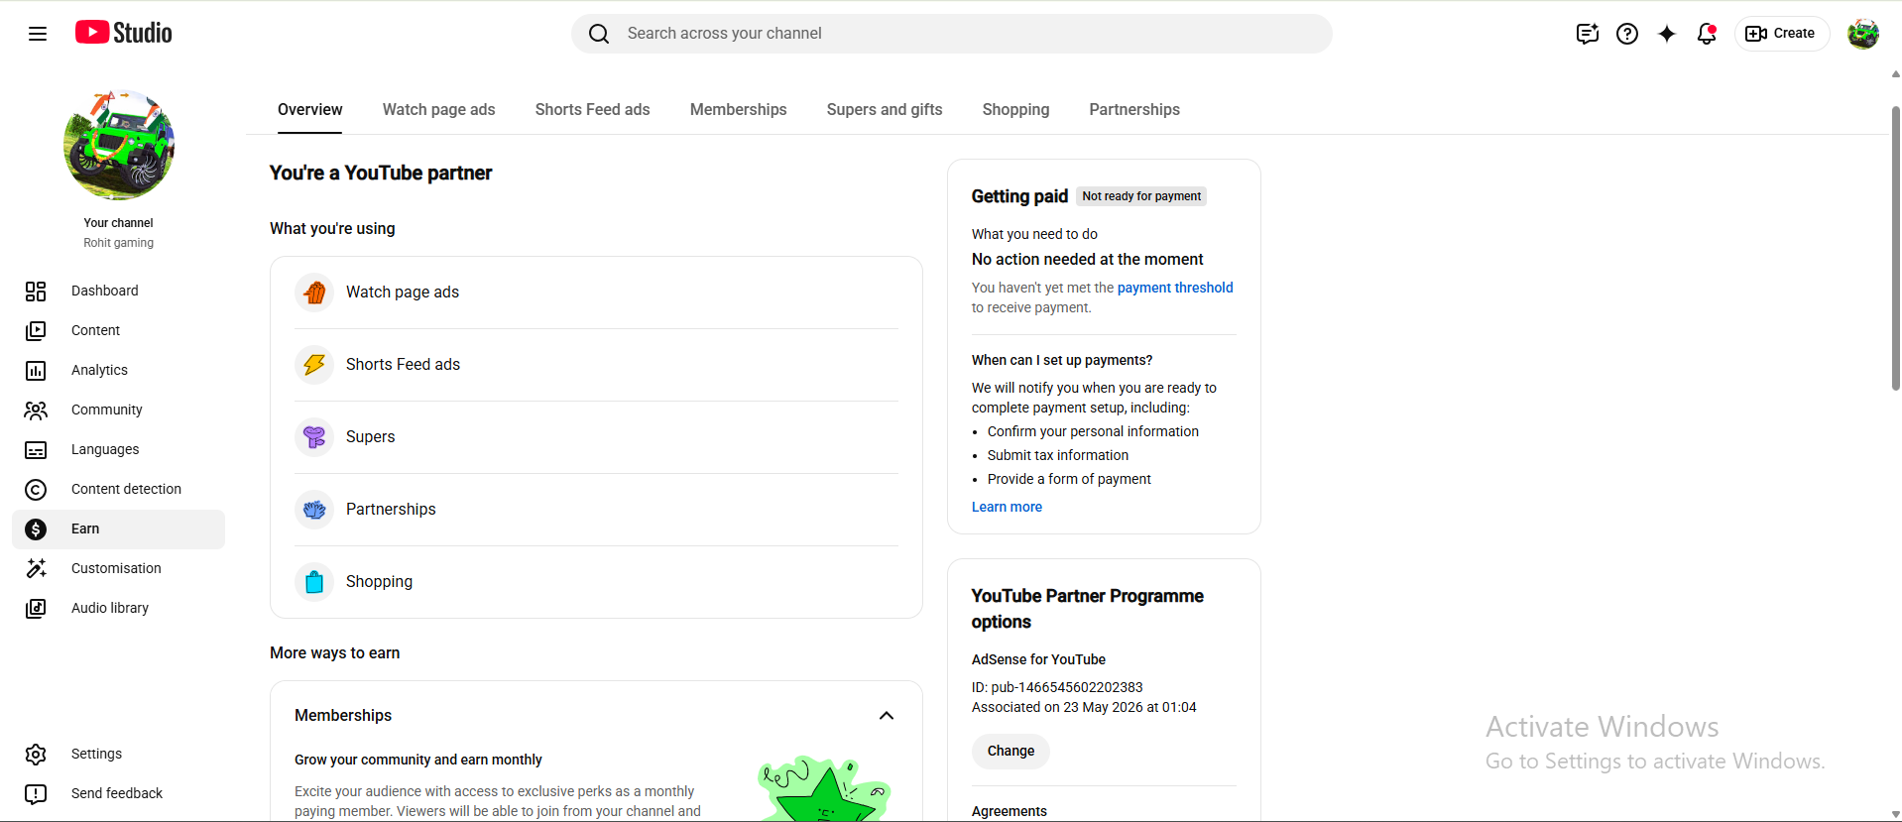Click the vertical page scrollbar
This screenshot has height=822, width=1902.
click(1895, 248)
